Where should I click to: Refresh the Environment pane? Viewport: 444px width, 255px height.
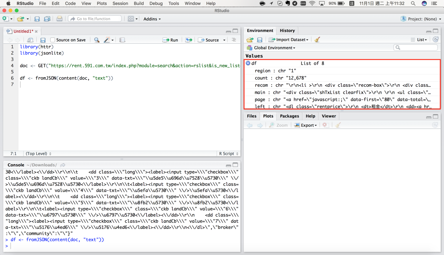pyautogui.click(x=435, y=40)
